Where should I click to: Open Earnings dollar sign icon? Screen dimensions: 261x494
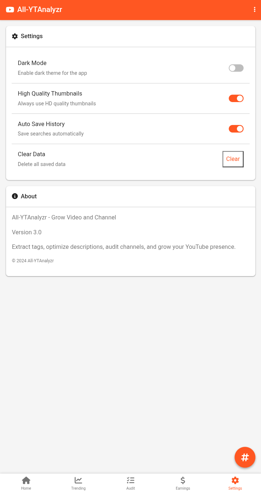[183, 480]
